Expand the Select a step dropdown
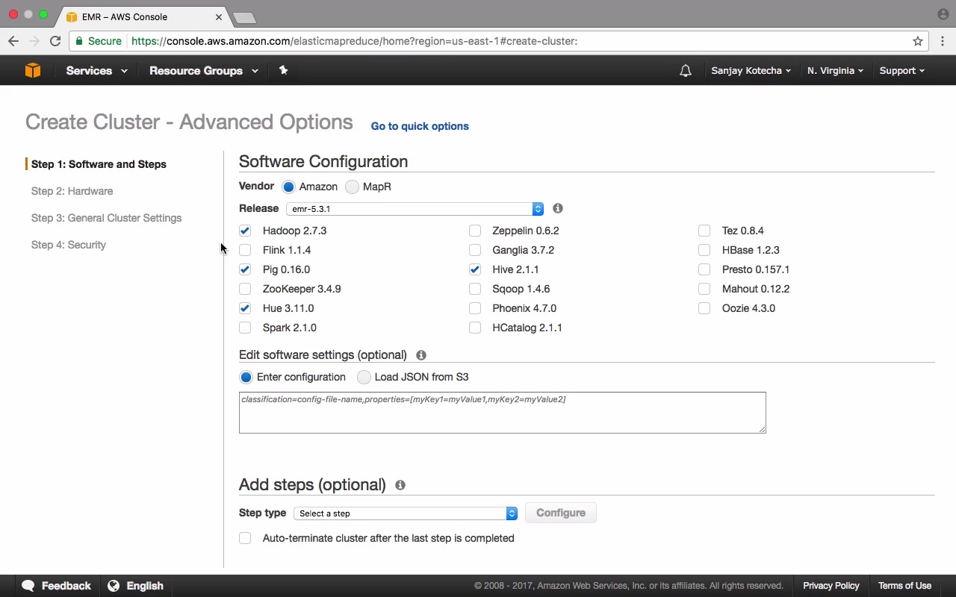Screen dimensions: 956x597 coord(406,513)
